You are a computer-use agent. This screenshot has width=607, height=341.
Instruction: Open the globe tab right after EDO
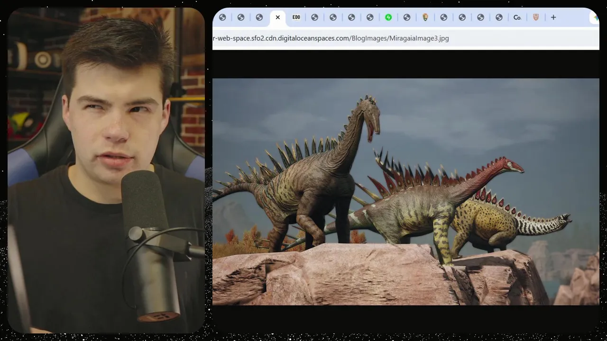315,18
